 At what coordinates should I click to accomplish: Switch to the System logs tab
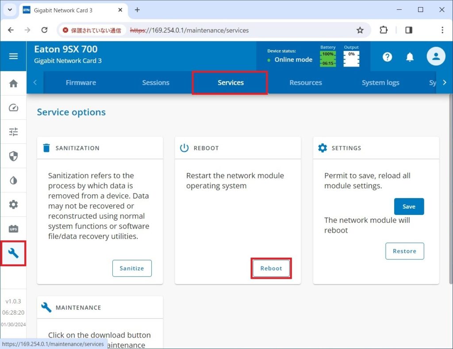coord(380,83)
